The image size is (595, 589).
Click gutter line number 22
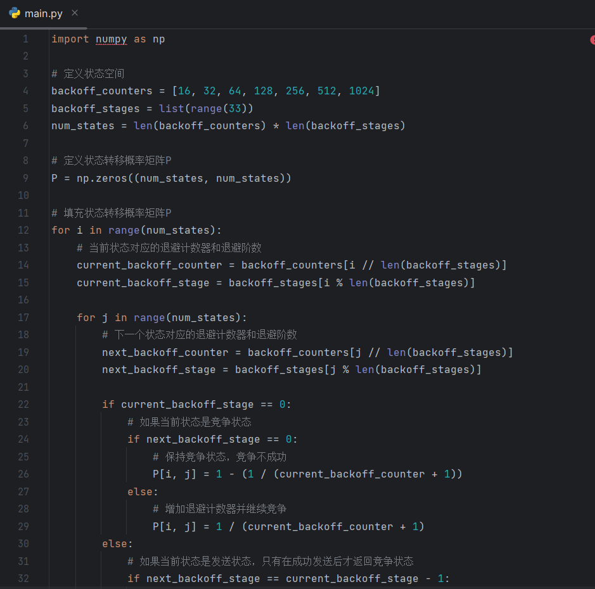[23, 404]
